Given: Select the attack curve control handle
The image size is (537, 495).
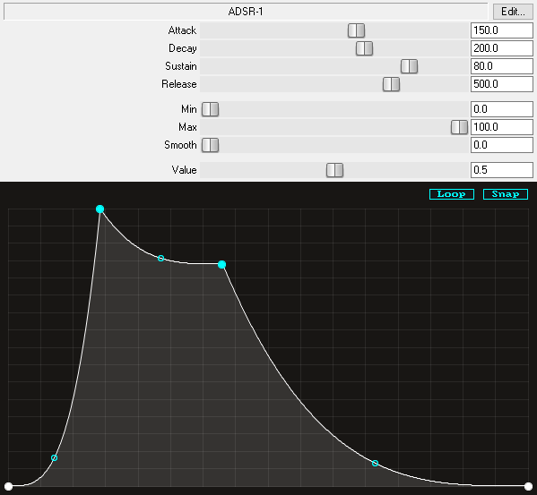Looking at the screenshot, I should tap(54, 457).
